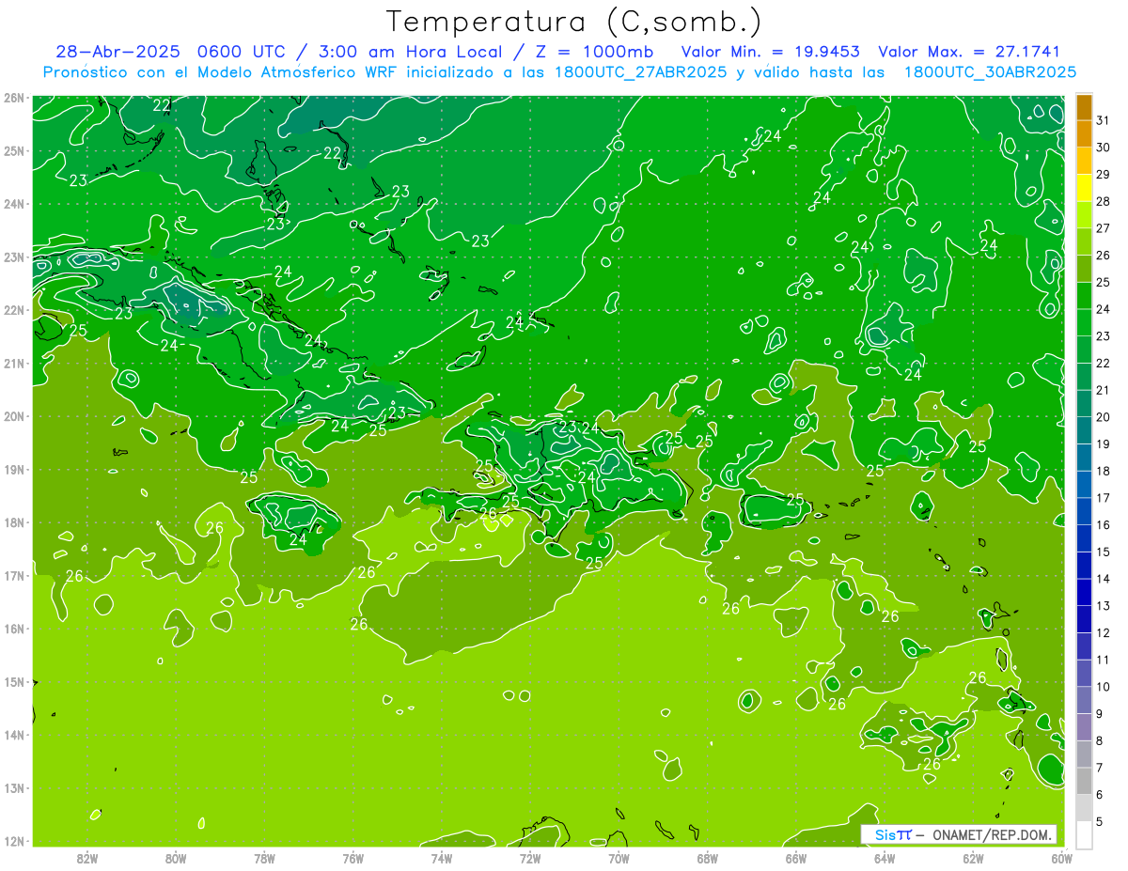Click the latitude axis label "25N"
Screen dimensions: 1128x871
point(14,151)
